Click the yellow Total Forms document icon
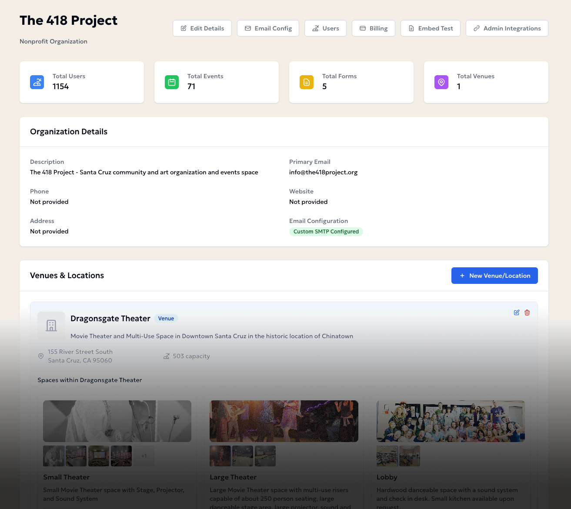This screenshot has width=571, height=509. 307,82
